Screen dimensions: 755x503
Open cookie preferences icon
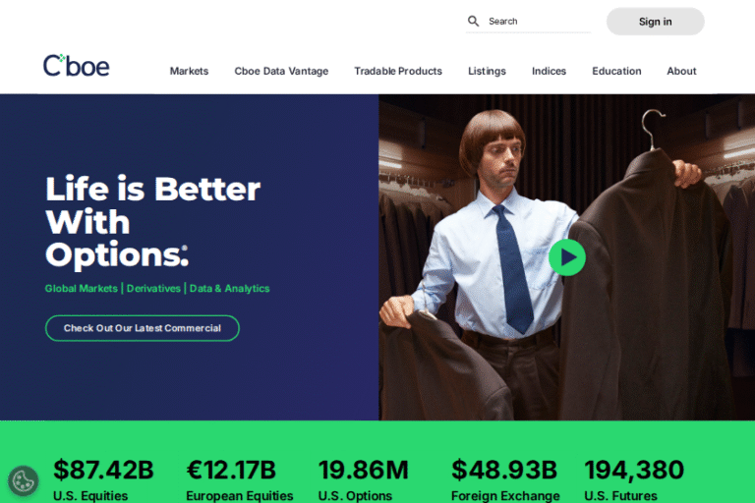pyautogui.click(x=24, y=480)
